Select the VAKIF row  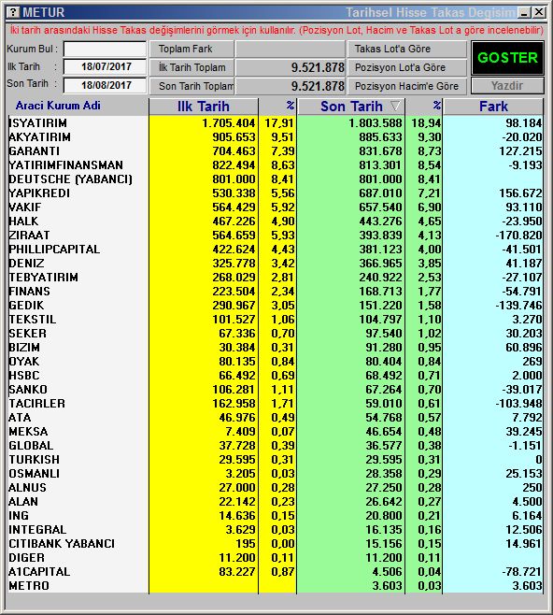276,207
